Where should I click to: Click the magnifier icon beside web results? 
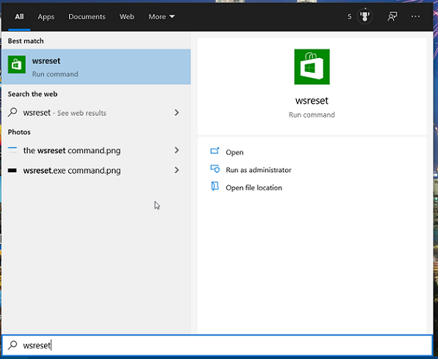pyautogui.click(x=12, y=113)
